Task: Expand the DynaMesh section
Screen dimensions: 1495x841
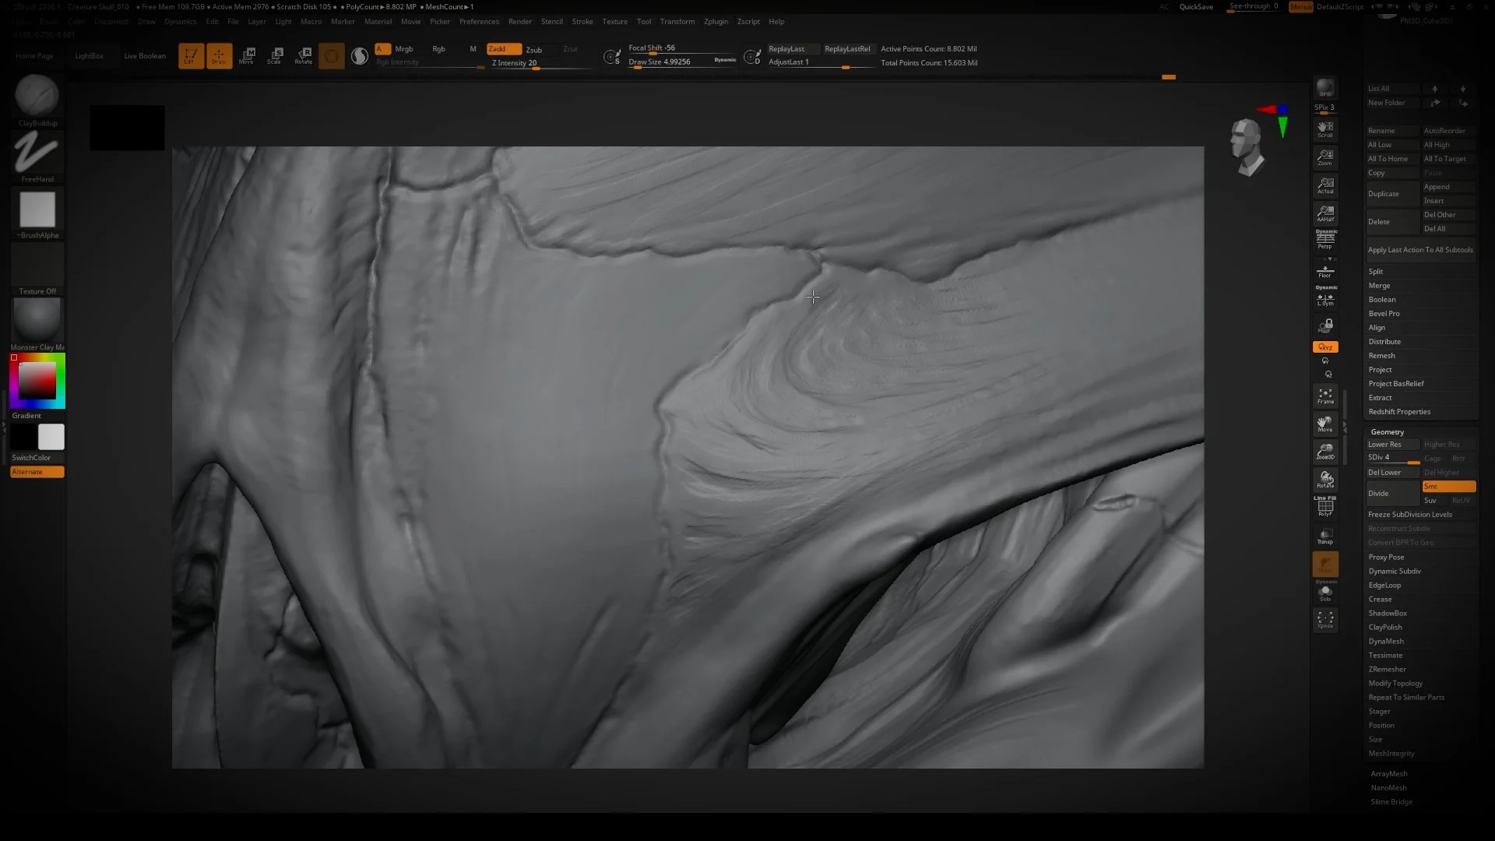Action: [x=1386, y=642]
